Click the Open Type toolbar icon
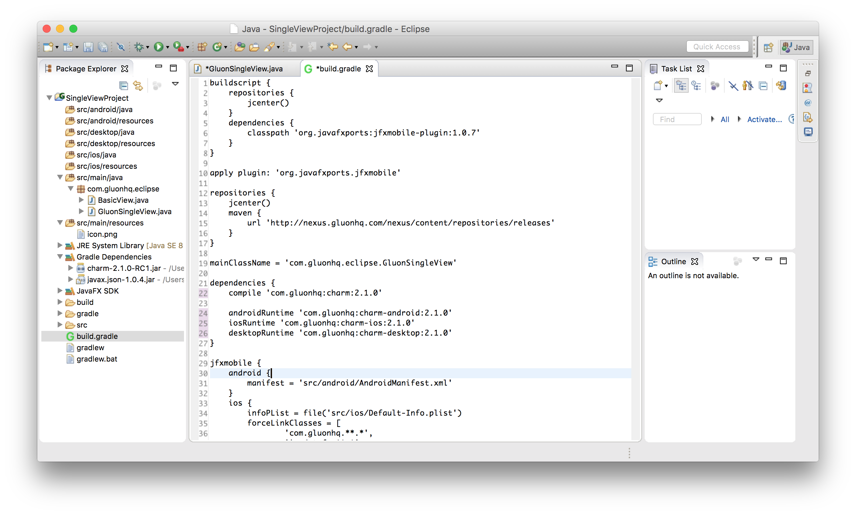Screen dimensions: 856x515 (x=240, y=46)
